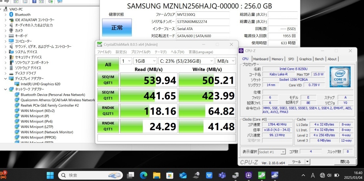Open Outlook from the taskbar
The height and width of the screenshot is (181, 364).
[183, 175]
